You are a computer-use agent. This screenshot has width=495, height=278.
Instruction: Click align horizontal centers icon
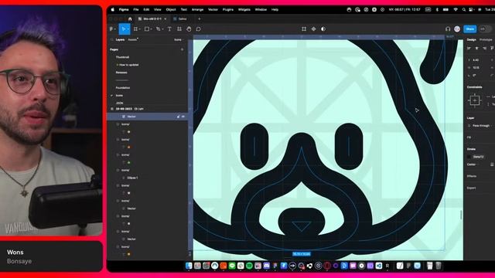point(476,48)
